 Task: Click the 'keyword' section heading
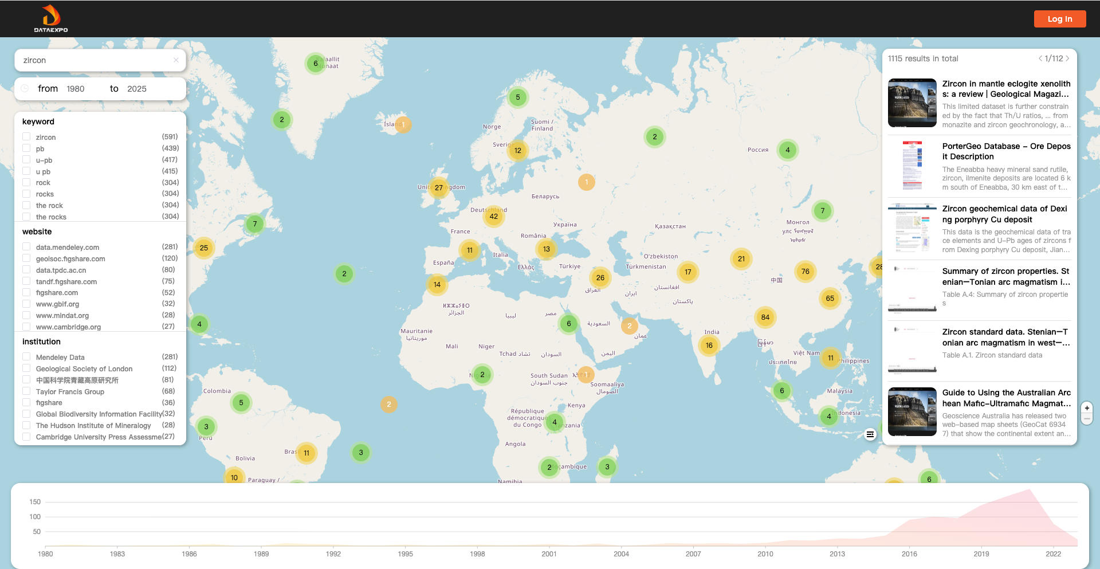[38, 121]
